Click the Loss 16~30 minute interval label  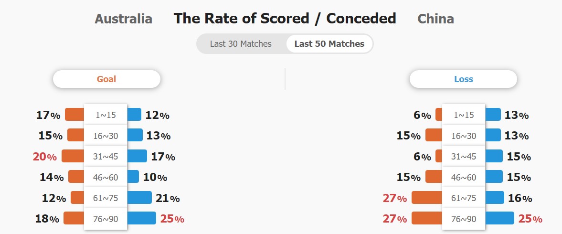point(464,136)
